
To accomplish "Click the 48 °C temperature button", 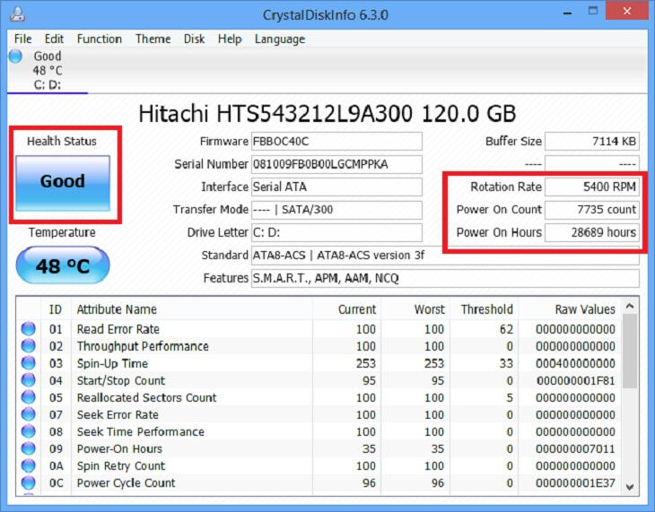I will pos(62,265).
